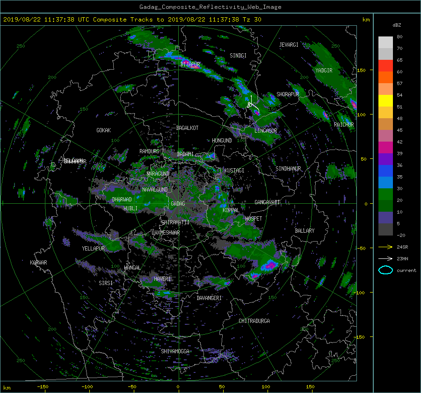The height and width of the screenshot is (393, 421).
Task: Click the SHIRAHATTI city label
Action: click(x=175, y=222)
